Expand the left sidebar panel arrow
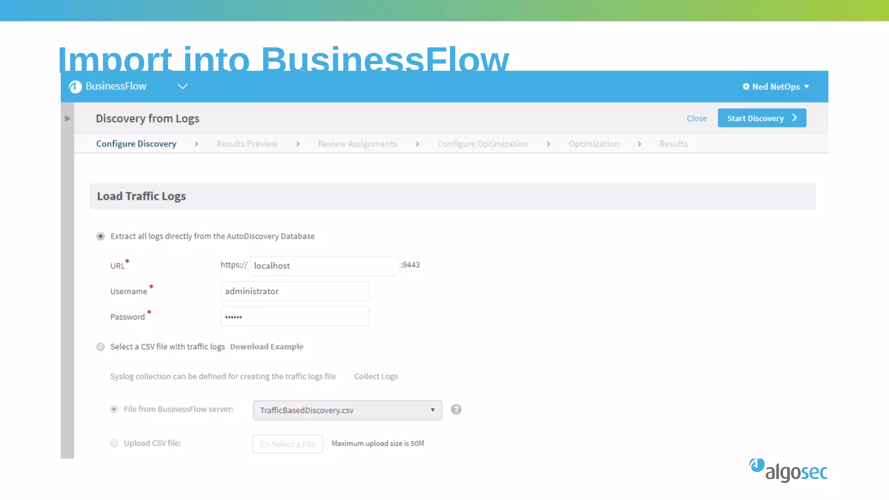Viewport: 889px width, 500px height. 67,118
